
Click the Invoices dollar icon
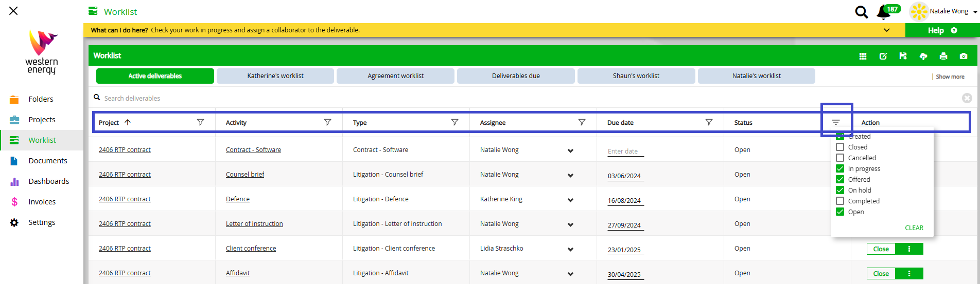click(x=14, y=202)
